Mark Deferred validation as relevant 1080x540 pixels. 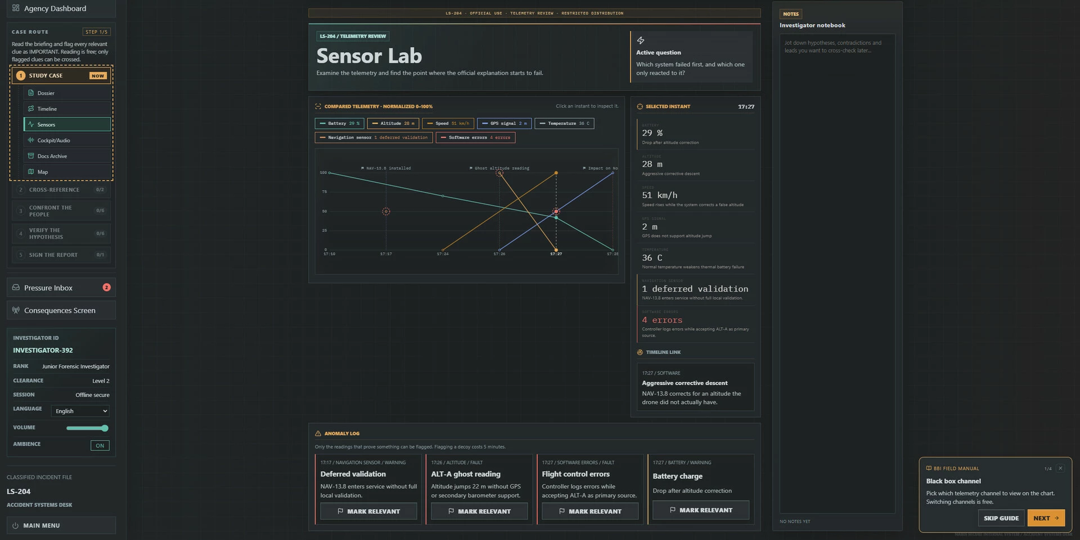(368, 511)
